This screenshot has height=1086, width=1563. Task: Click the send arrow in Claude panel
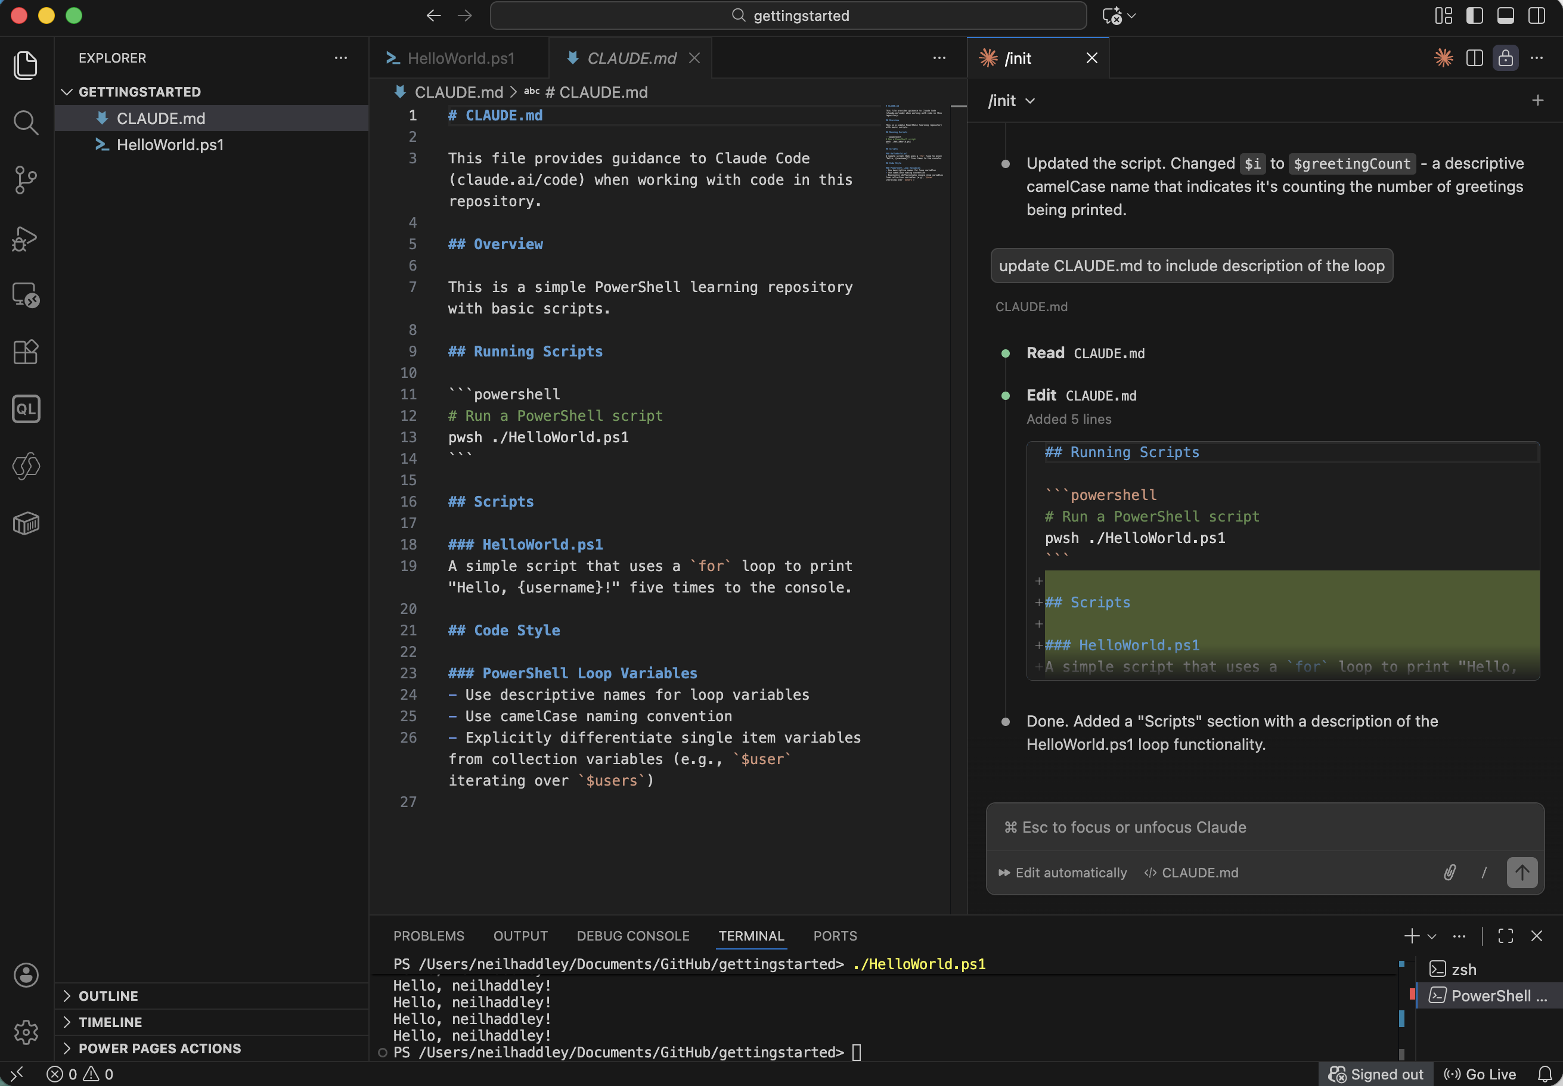coord(1521,873)
